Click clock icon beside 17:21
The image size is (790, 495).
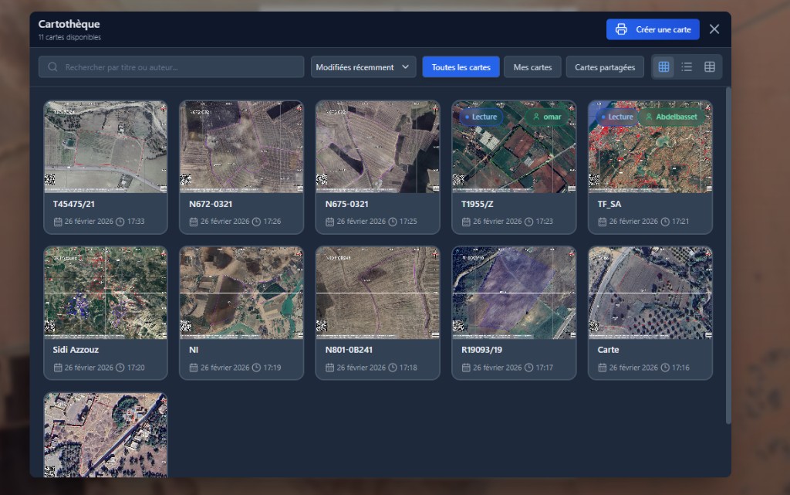[x=665, y=222]
